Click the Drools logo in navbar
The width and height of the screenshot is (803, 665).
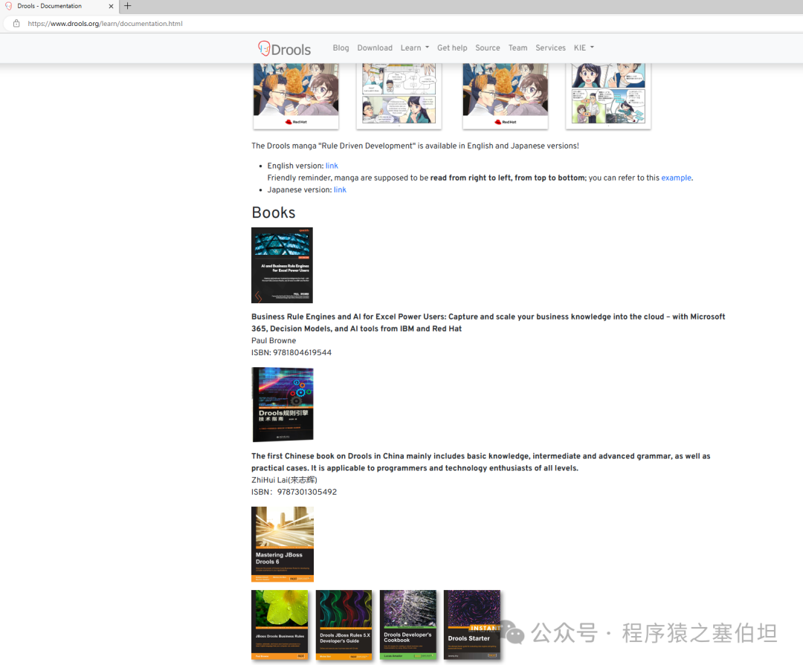click(x=284, y=48)
